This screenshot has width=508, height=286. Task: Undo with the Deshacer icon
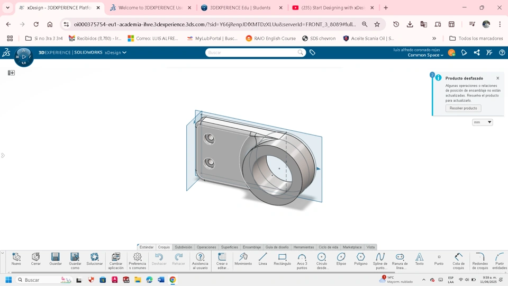tap(159, 257)
